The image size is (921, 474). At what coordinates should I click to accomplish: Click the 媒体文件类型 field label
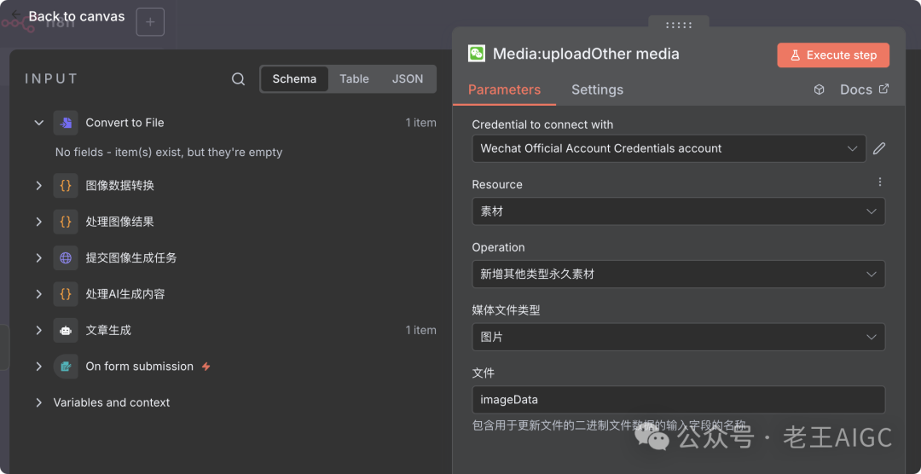point(506,310)
